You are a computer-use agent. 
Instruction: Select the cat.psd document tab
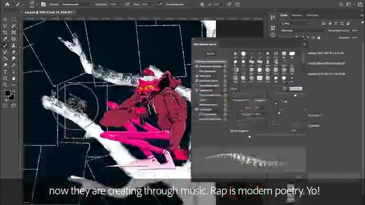click(50, 13)
